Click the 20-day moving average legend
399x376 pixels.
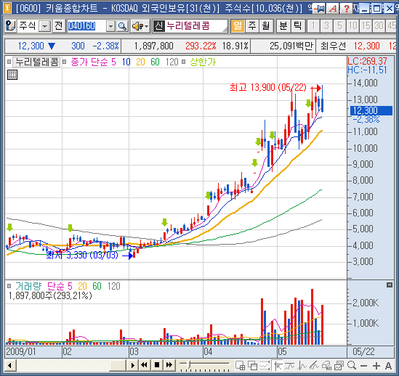coord(140,62)
